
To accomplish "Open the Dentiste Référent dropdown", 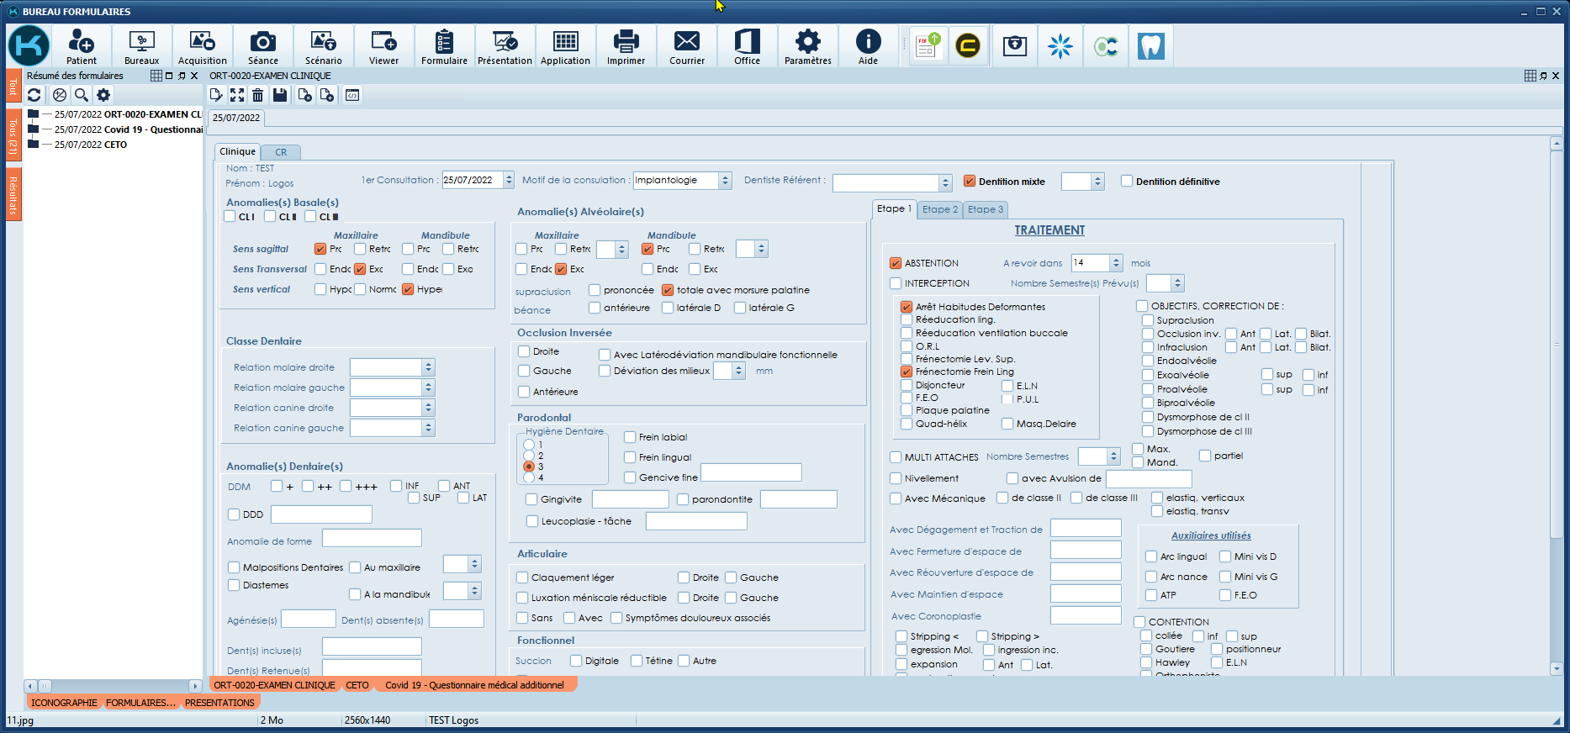I will coord(945,182).
